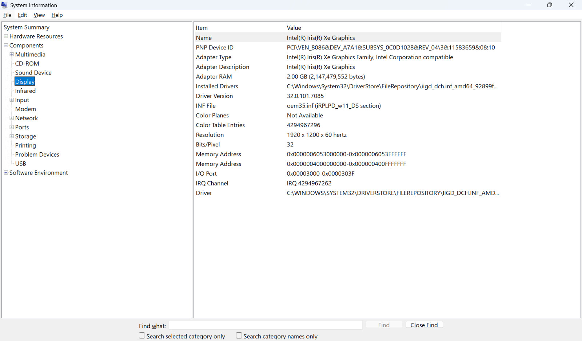Click the Item column header
582x341 pixels.
pos(240,28)
